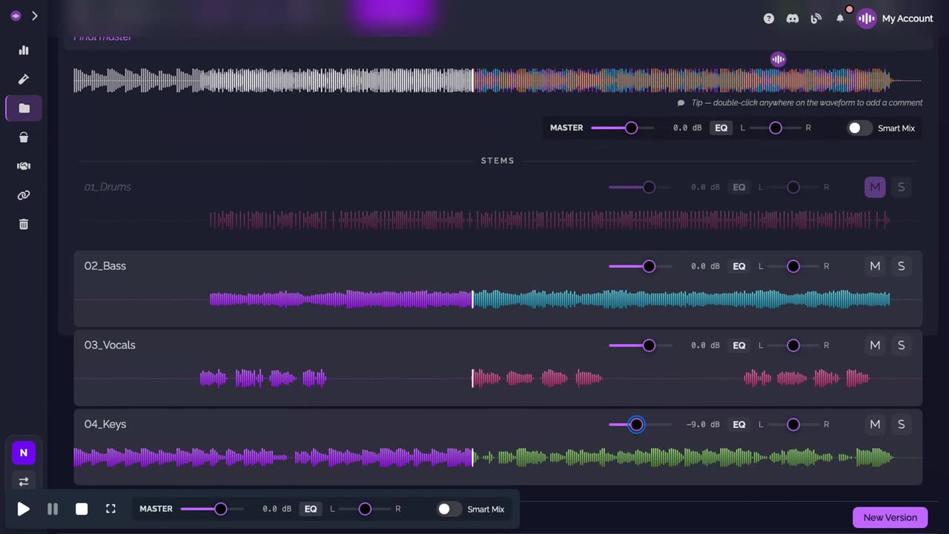Open the chain link icon in sidebar

point(24,195)
